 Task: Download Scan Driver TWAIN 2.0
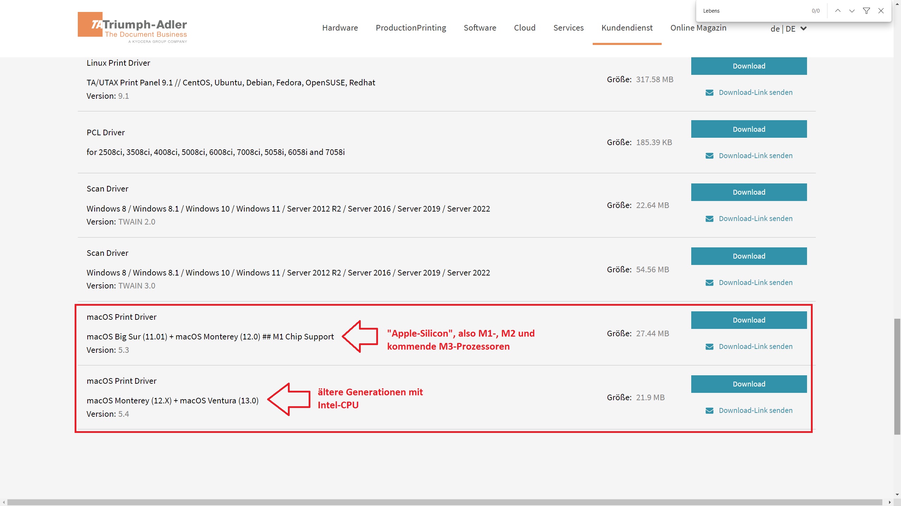(x=749, y=192)
